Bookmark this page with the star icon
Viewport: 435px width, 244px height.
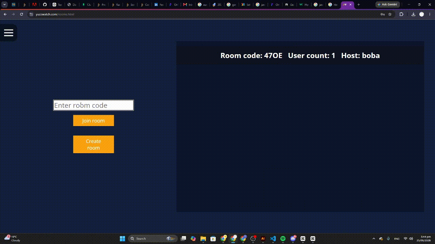click(390, 14)
